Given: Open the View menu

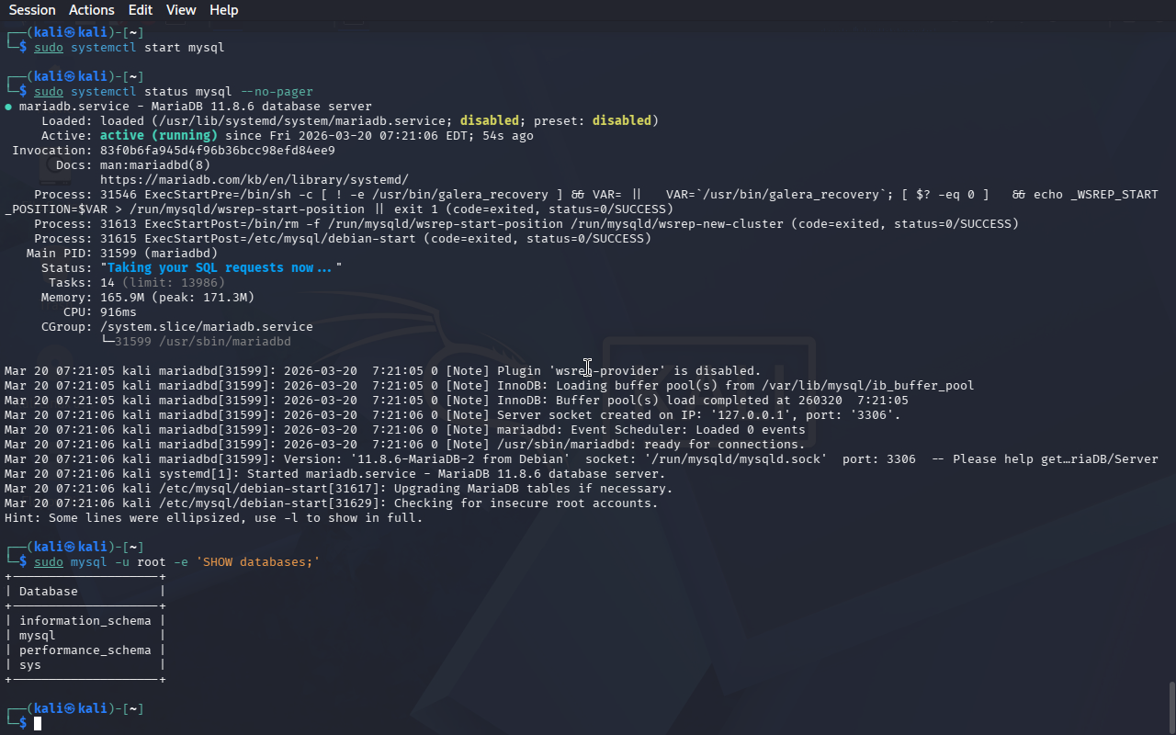Looking at the screenshot, I should tap(181, 10).
